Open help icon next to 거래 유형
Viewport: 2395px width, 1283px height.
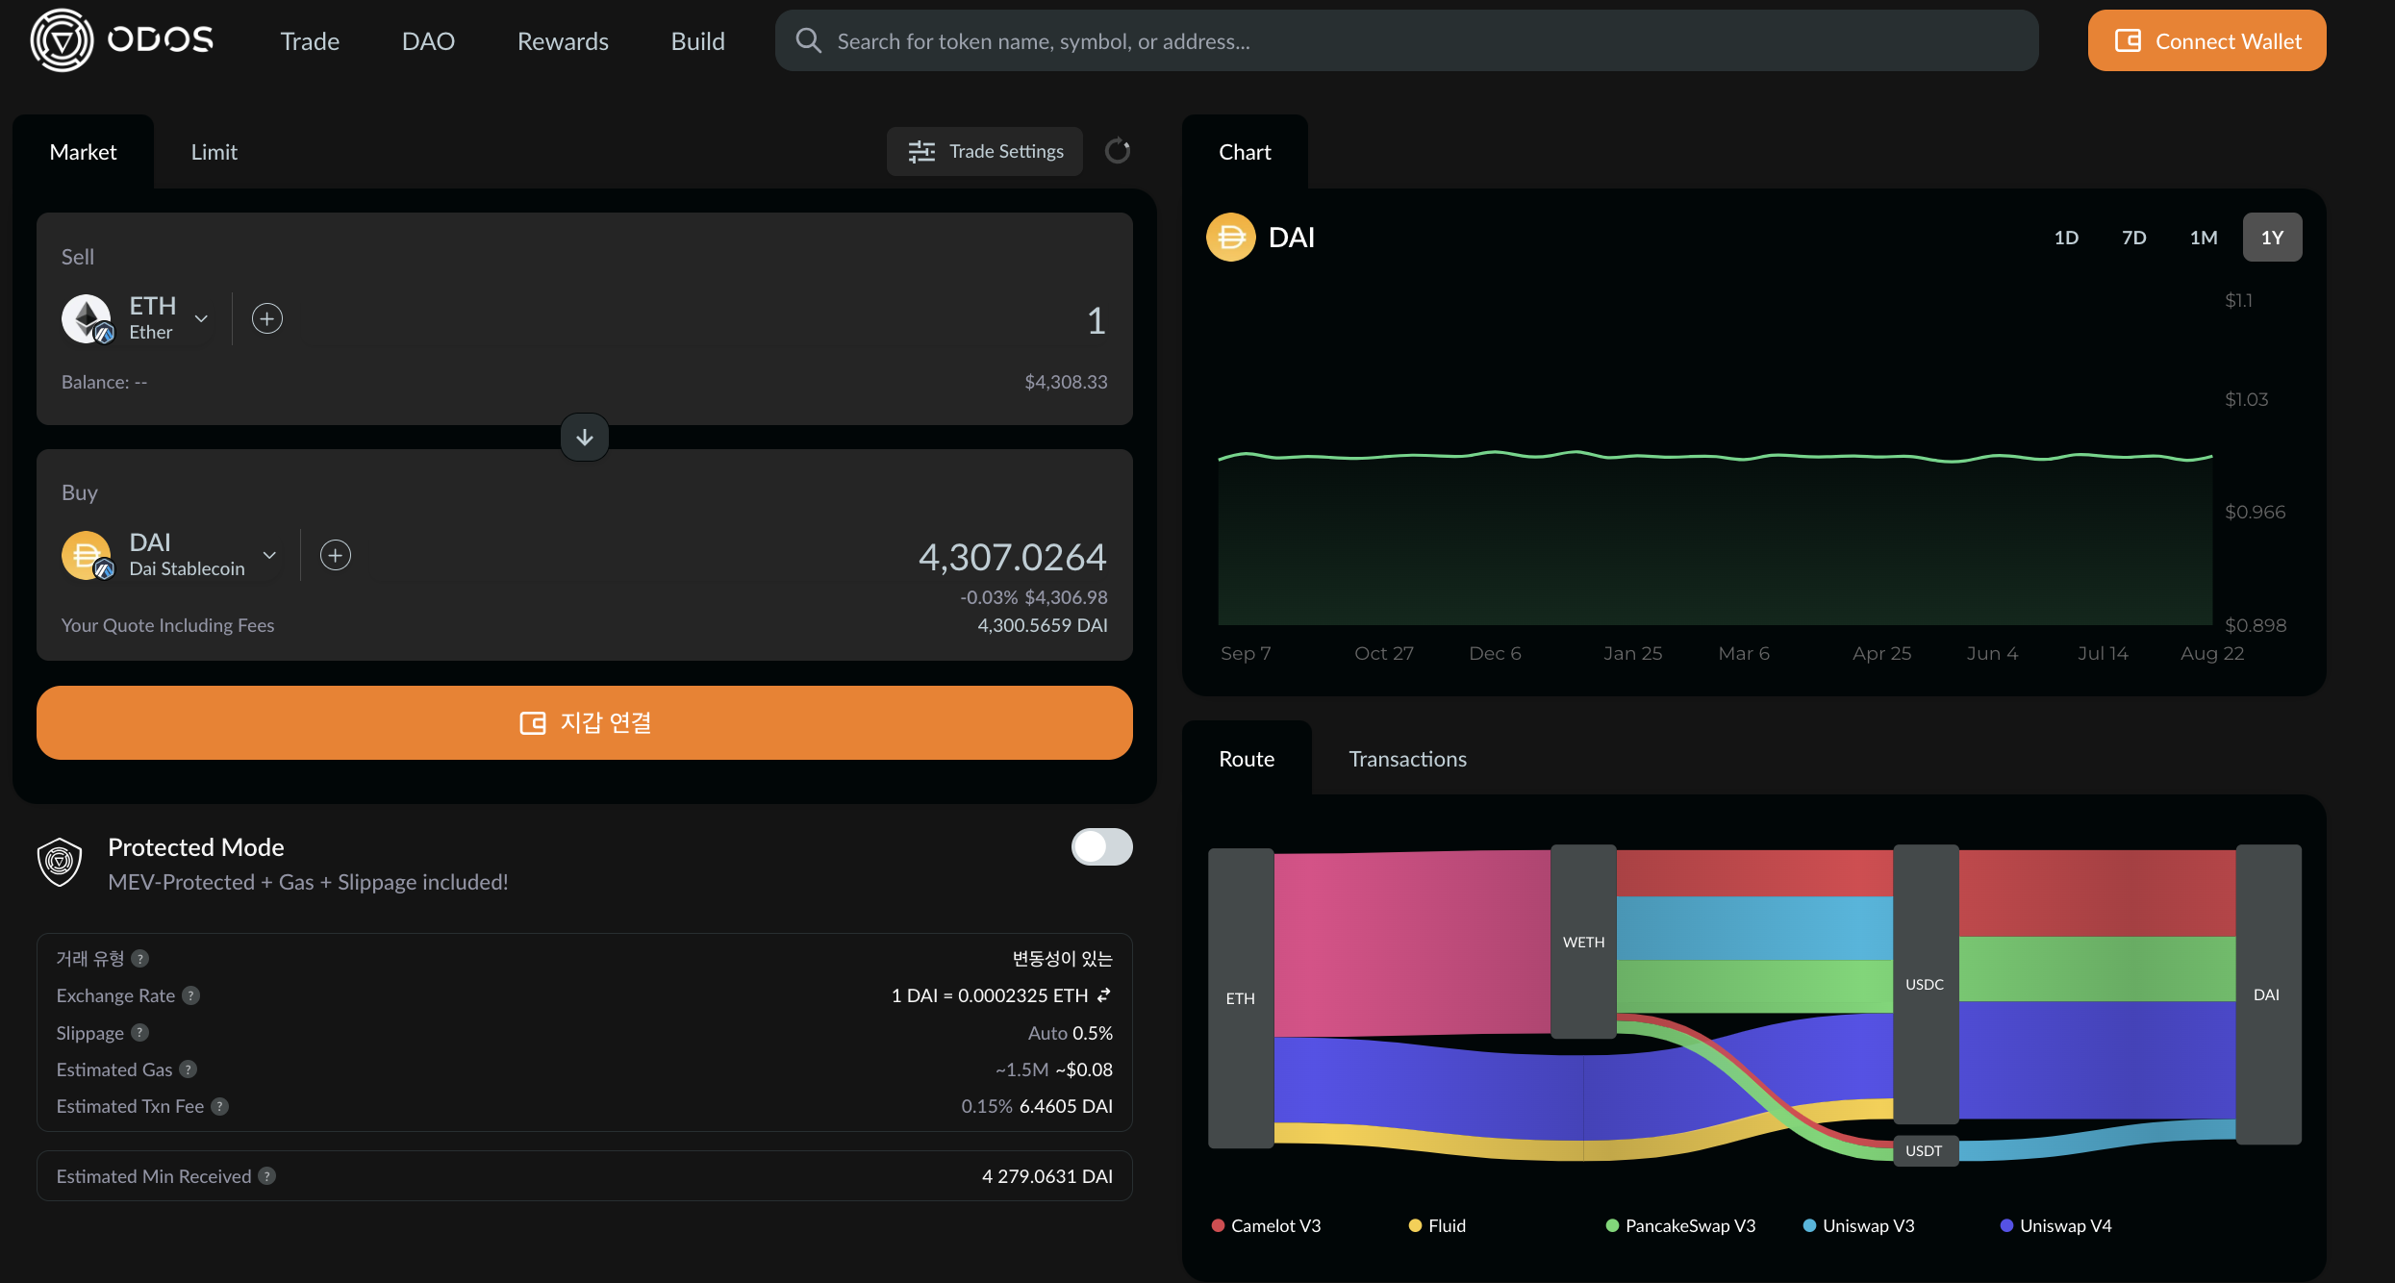click(139, 959)
